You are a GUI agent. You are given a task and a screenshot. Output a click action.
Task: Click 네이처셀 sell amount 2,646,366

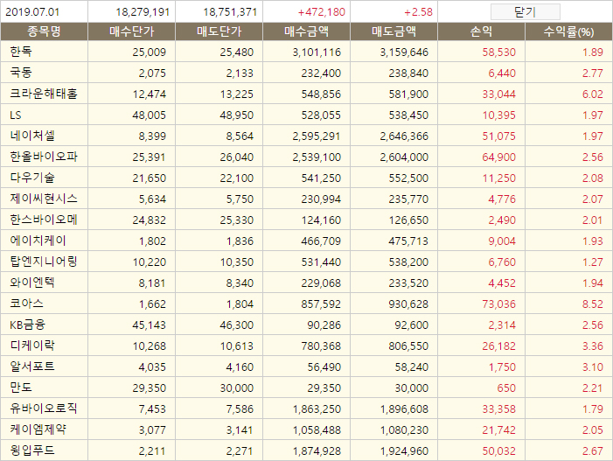tap(404, 136)
